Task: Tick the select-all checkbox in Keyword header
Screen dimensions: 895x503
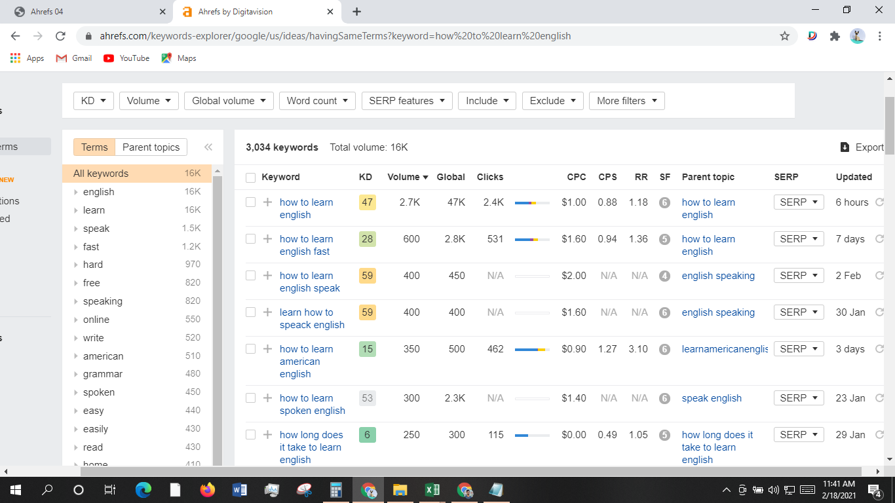Action: coord(250,177)
